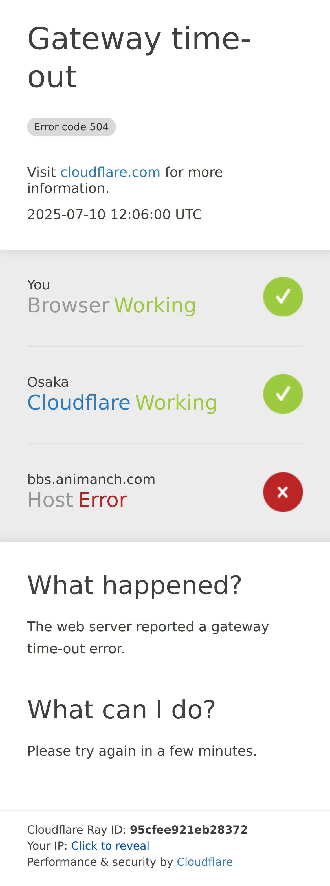
Task: Click the Please try again in a few minutes text
Action: (142, 751)
